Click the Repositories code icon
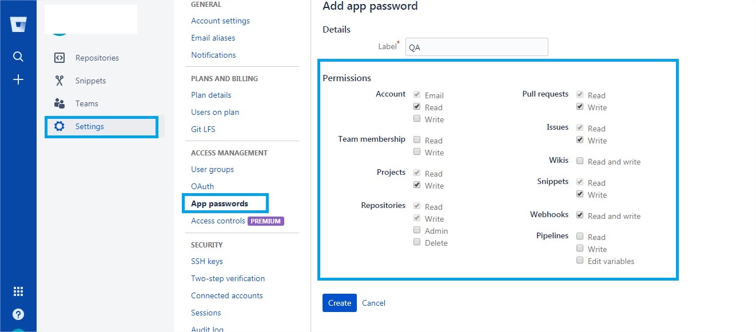The image size is (756, 332). click(59, 58)
